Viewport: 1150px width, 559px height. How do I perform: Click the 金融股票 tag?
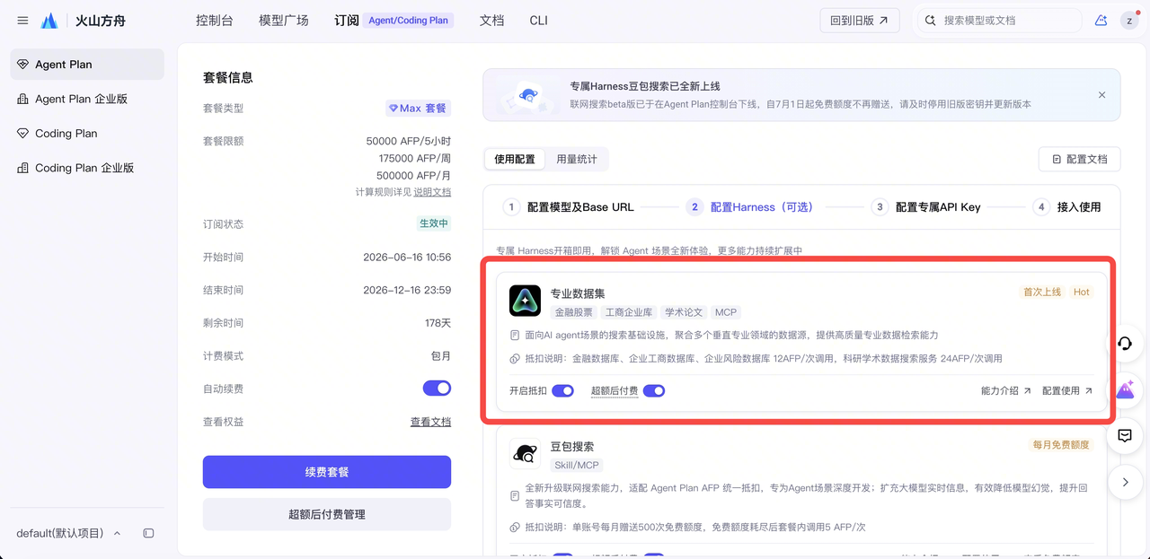point(574,312)
